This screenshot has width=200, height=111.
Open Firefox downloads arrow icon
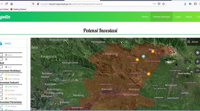point(185,4)
